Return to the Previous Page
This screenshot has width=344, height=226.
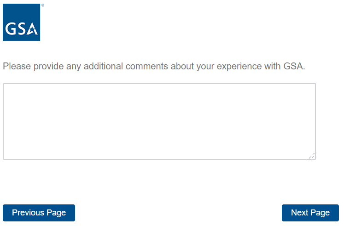pyautogui.click(x=39, y=213)
